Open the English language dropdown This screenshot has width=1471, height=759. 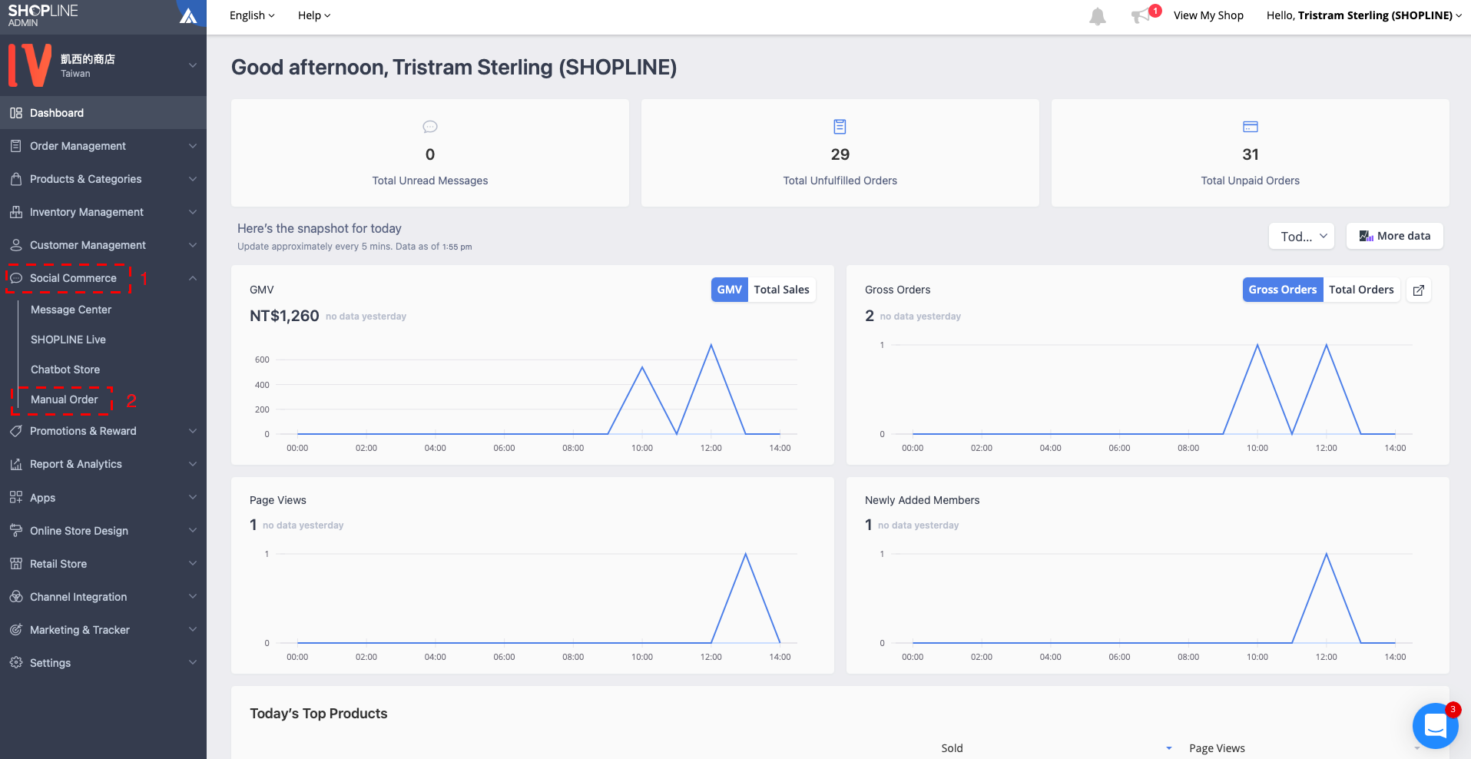[252, 15]
